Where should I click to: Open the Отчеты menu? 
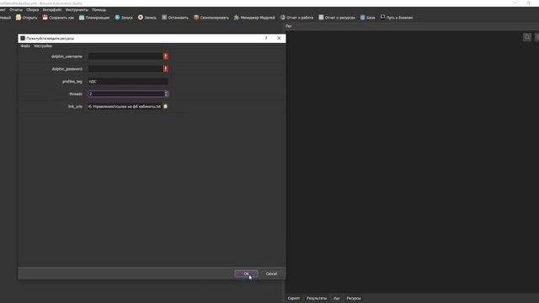[x=16, y=9]
